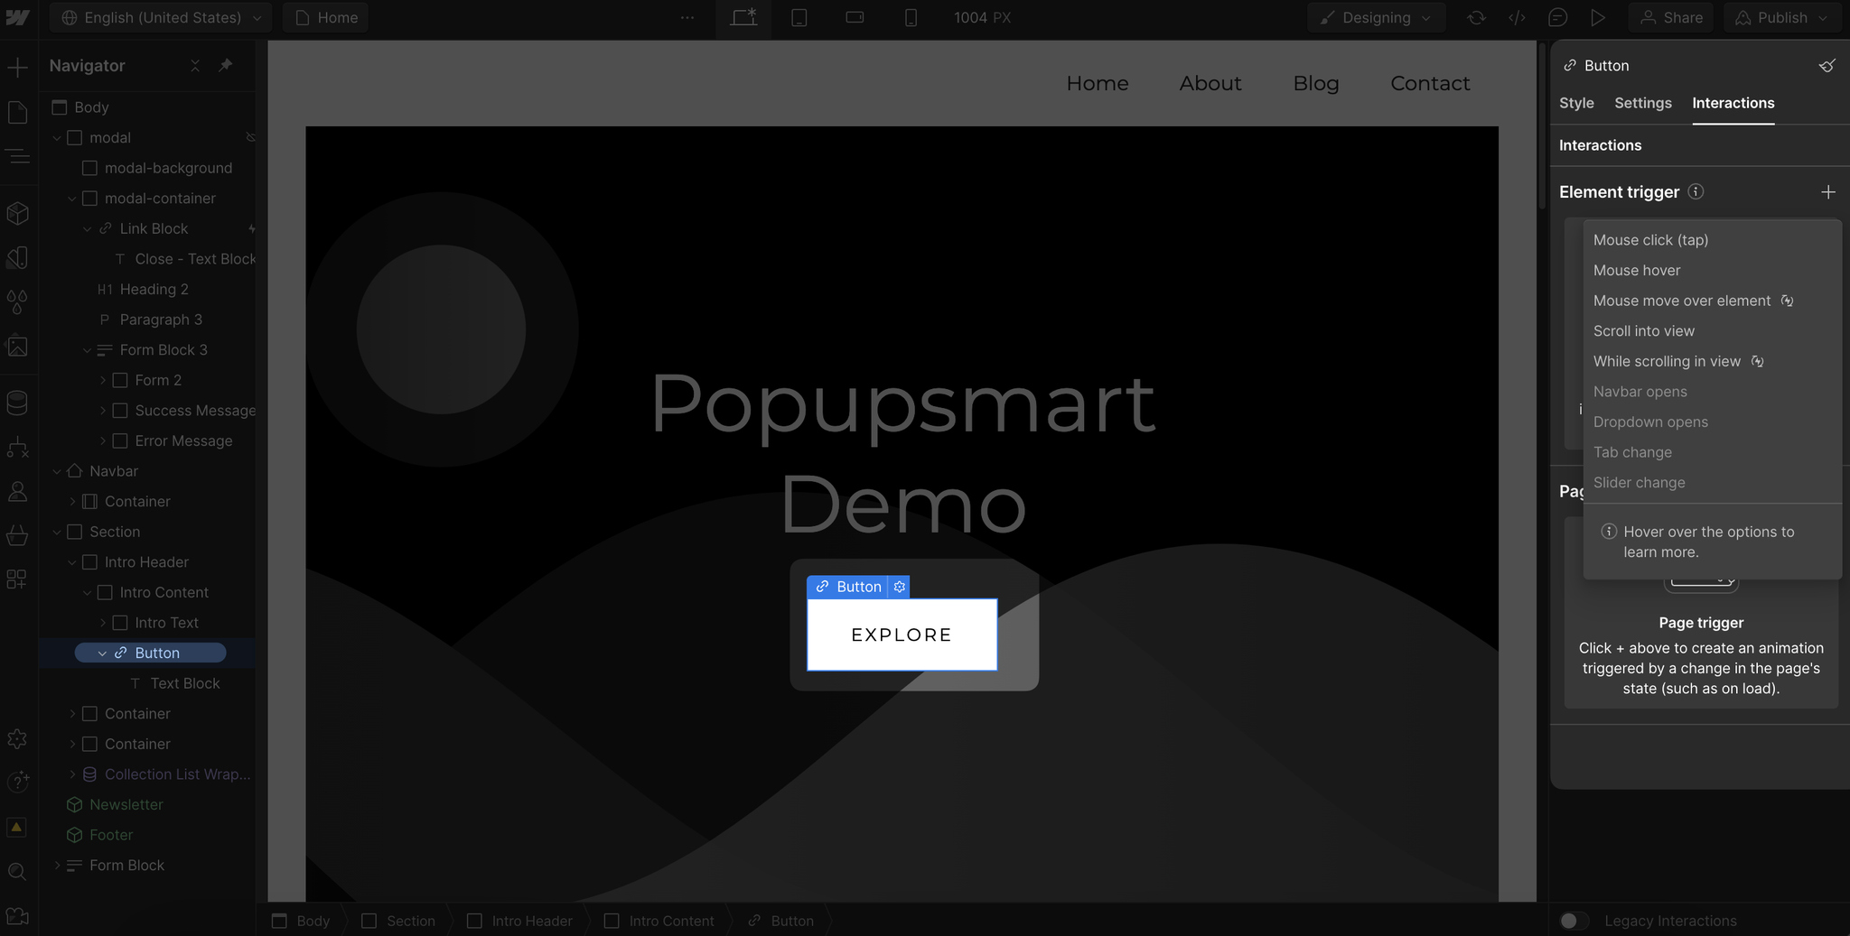The image size is (1850, 936).
Task: Open the Button element settings gear on canvas
Action: 899,587
